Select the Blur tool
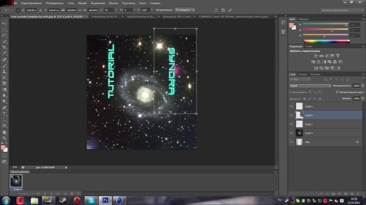This screenshot has height=205, width=366. click(x=4, y=96)
